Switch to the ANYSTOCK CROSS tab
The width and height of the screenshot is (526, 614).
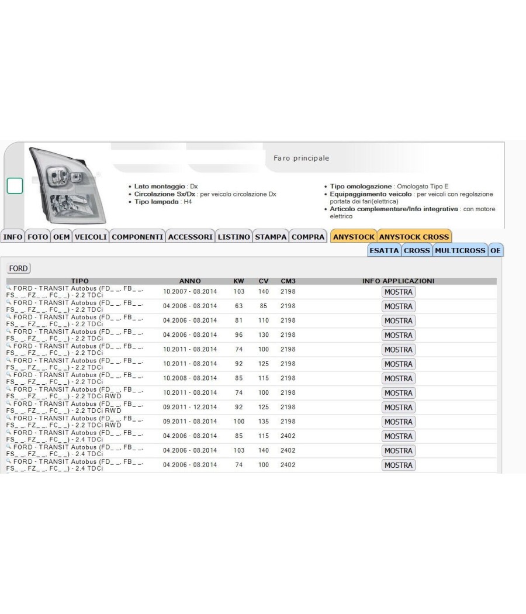414,236
